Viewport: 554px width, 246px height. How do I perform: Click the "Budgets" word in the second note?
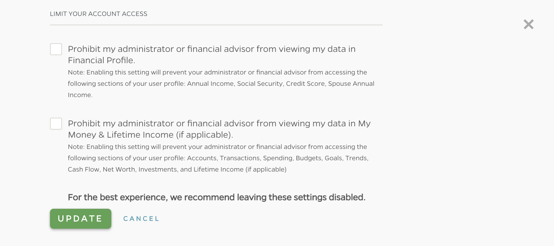click(308, 158)
